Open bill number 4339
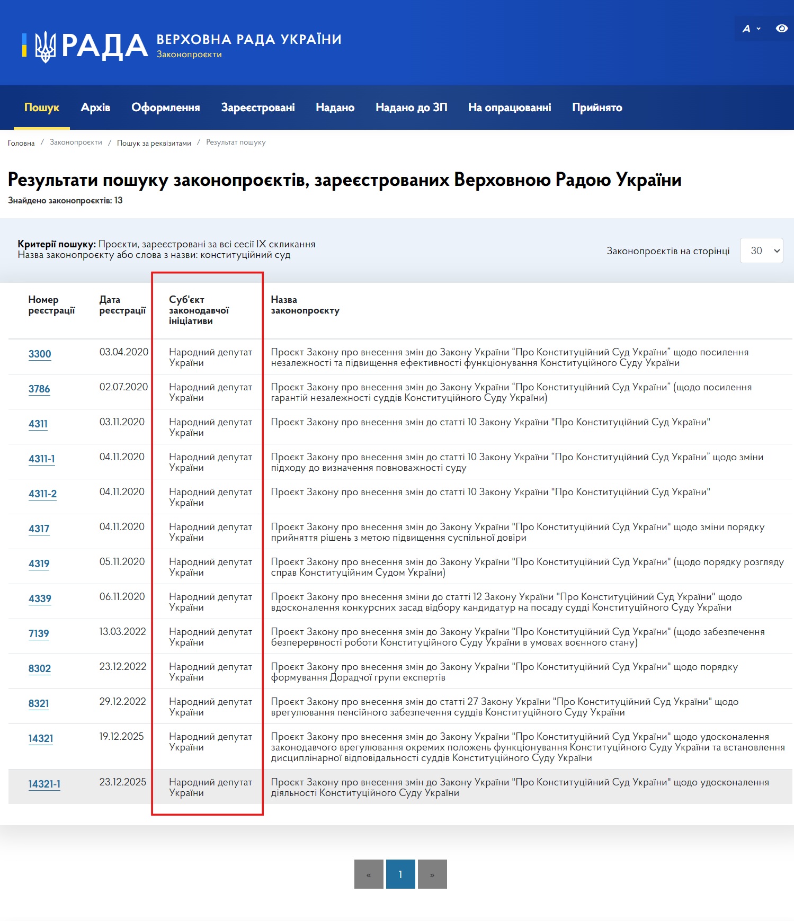The image size is (794, 921). pos(40,598)
